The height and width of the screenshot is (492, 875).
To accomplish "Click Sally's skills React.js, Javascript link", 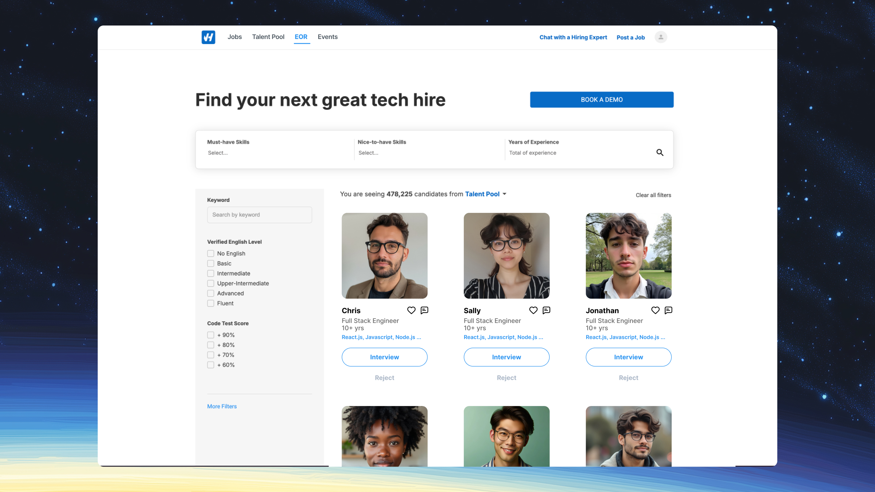I will (503, 337).
